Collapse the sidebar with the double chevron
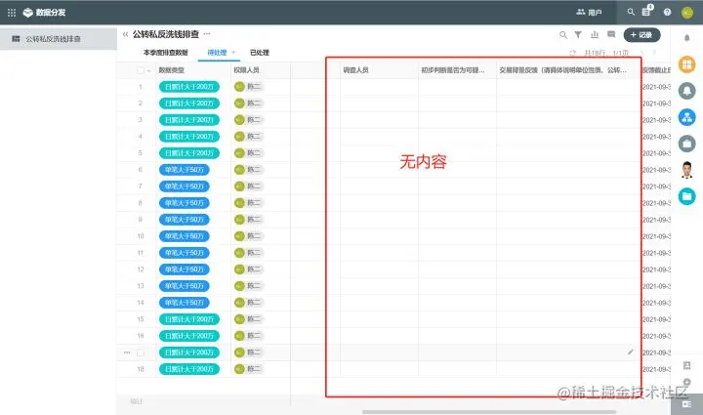 [125, 34]
